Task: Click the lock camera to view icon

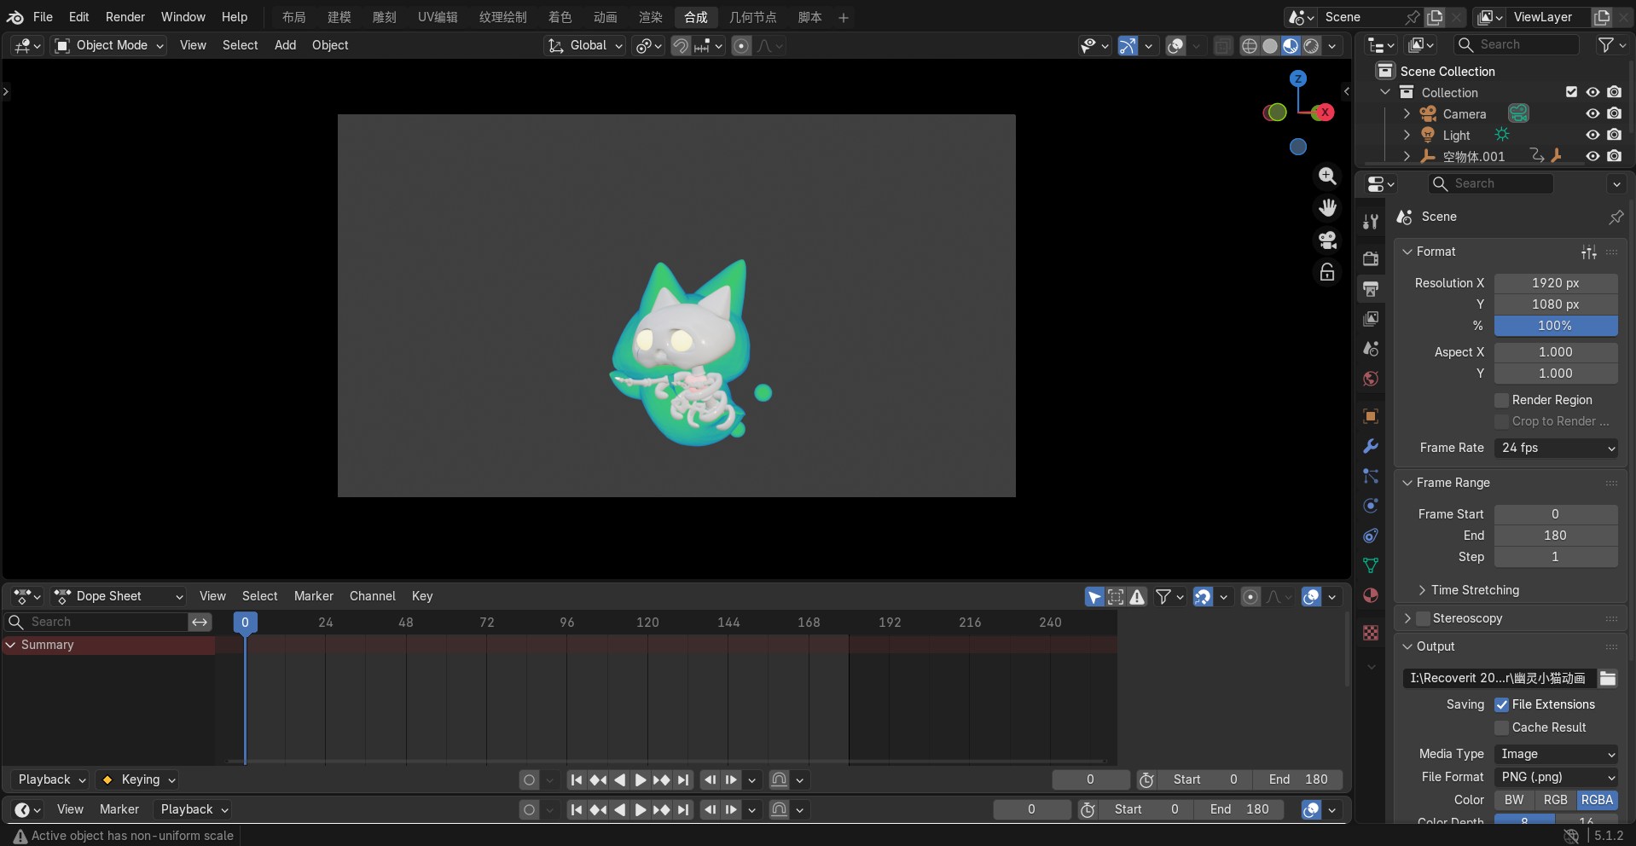Action: click(x=1327, y=272)
